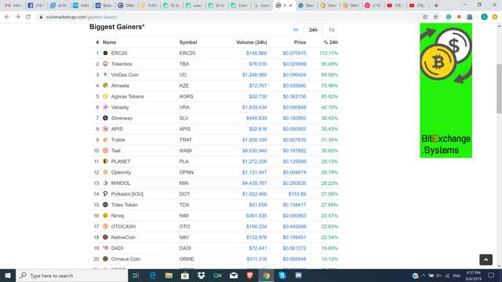The height and width of the screenshot is (282, 502).
Task: Click the ERC20 coin logo
Action: pos(105,53)
